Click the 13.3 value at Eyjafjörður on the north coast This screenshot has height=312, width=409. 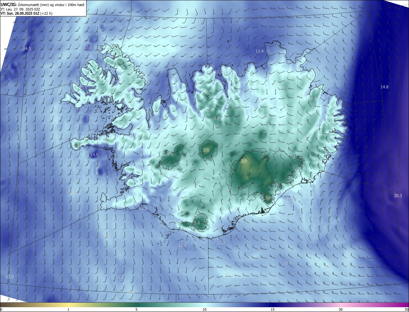tap(219, 72)
